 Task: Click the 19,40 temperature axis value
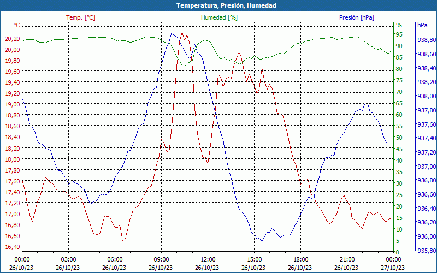tap(13, 82)
